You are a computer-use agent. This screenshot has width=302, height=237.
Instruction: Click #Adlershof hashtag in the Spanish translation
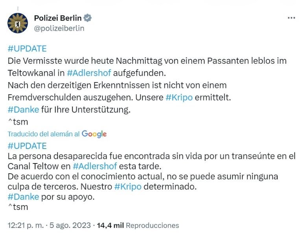coord(95,166)
